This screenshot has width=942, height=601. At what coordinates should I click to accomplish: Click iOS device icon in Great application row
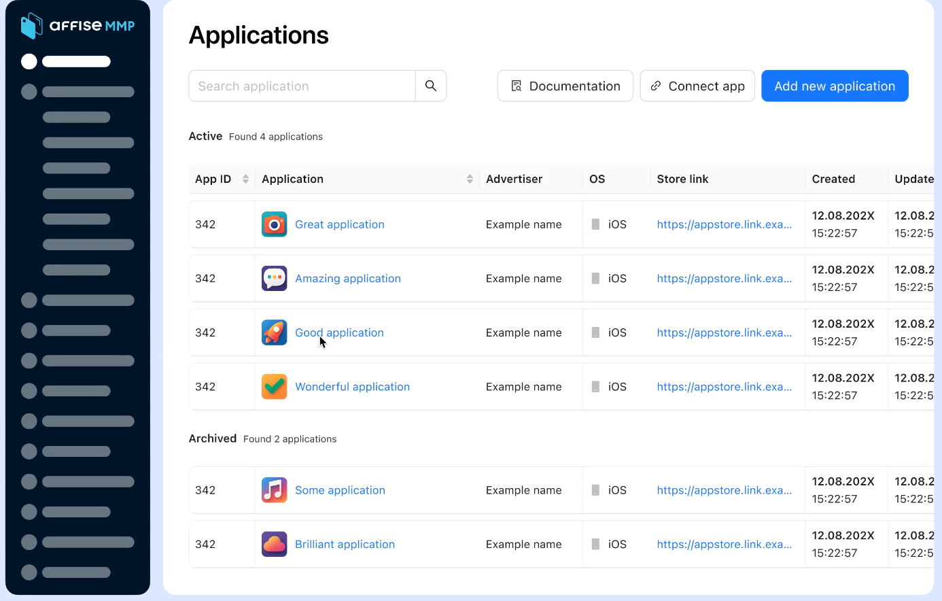[595, 224]
